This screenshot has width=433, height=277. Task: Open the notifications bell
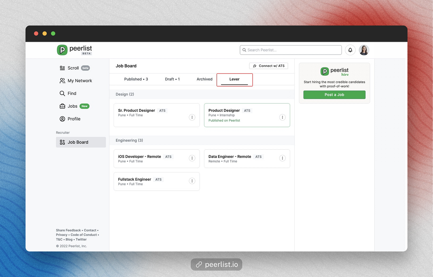tap(350, 50)
